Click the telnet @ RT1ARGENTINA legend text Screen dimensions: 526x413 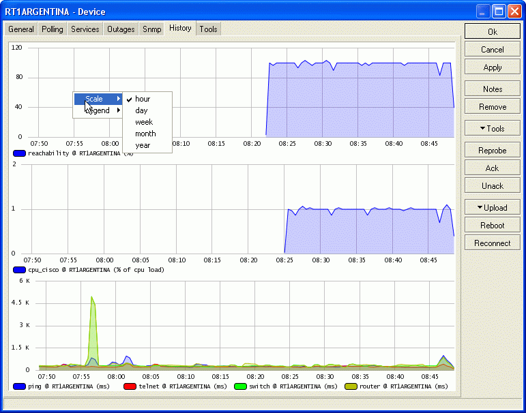183,386
